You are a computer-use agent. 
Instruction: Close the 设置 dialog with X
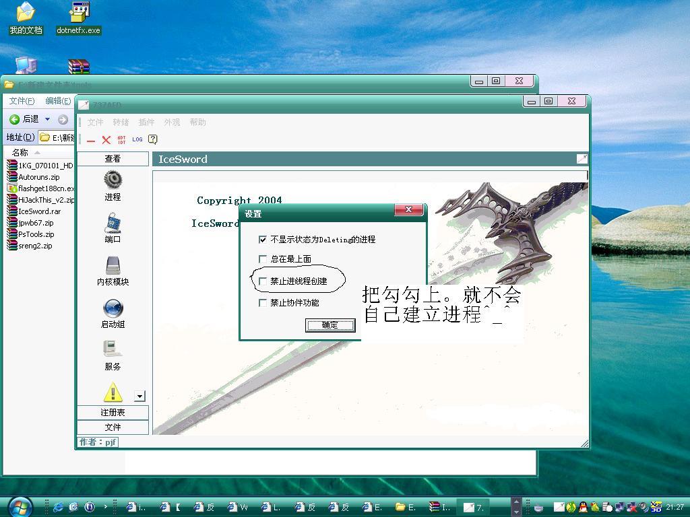pos(408,209)
